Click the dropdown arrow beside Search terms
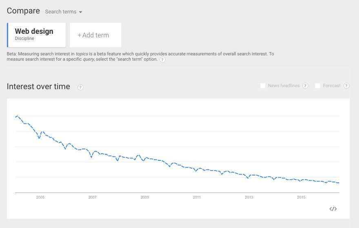The width and height of the screenshot is (359, 228). [81, 12]
